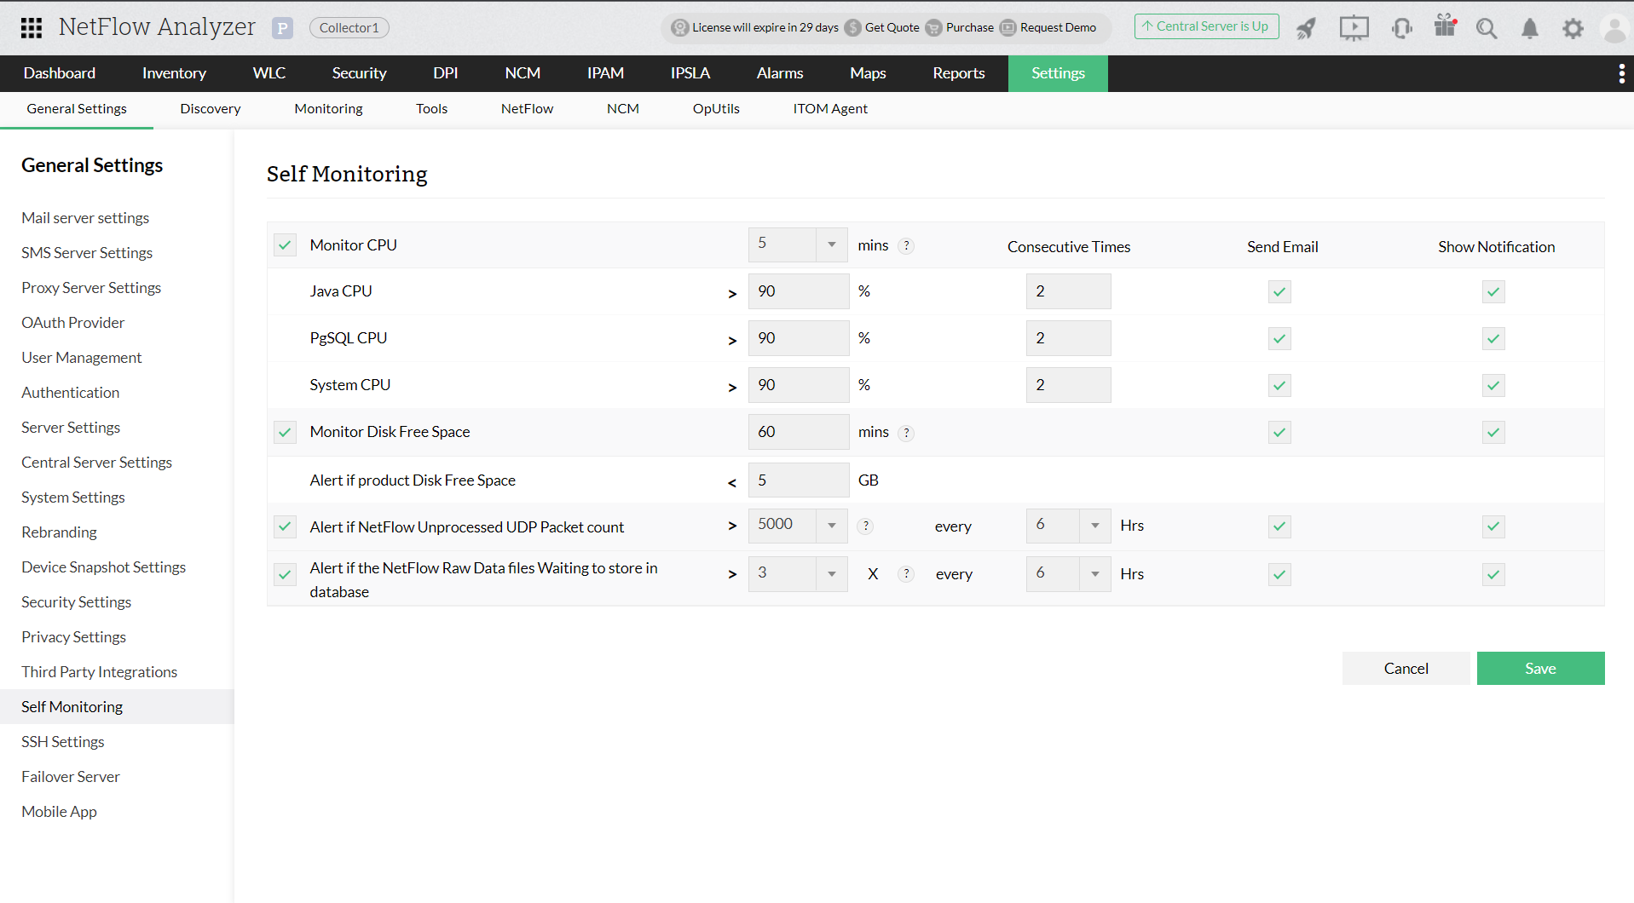Open the apps grid menu beside NetFlow Analyzer
Image resolution: width=1634 pixels, height=903 pixels.
(x=32, y=27)
